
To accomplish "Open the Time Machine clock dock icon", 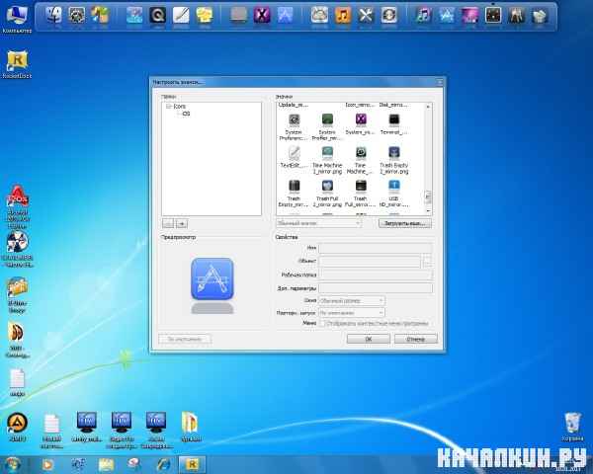I will pyautogui.click(x=388, y=15).
